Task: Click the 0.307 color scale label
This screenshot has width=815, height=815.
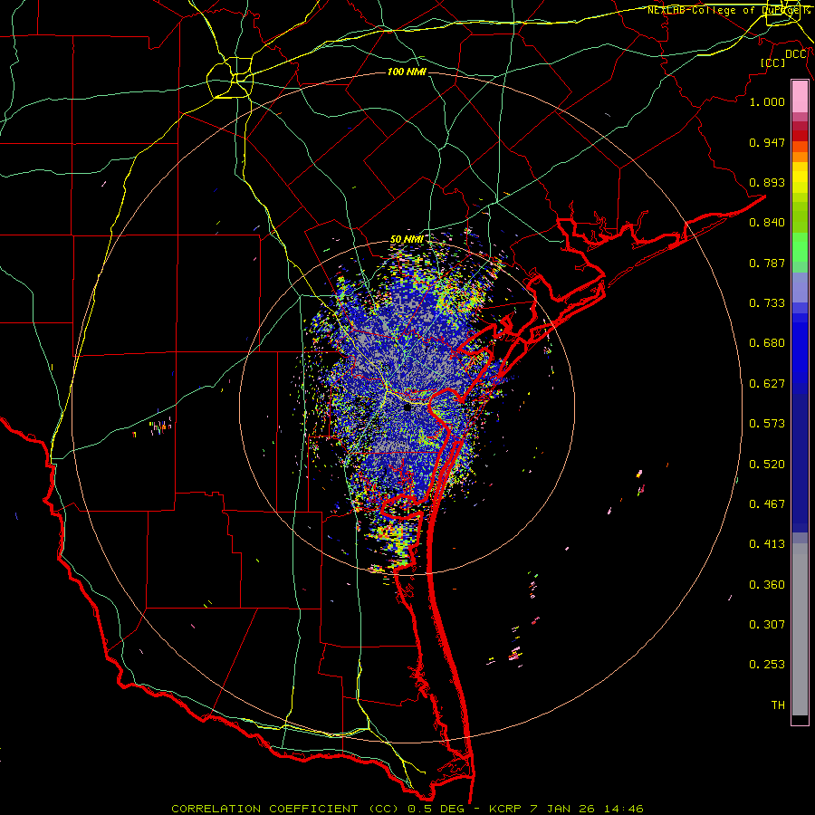Action: click(767, 625)
